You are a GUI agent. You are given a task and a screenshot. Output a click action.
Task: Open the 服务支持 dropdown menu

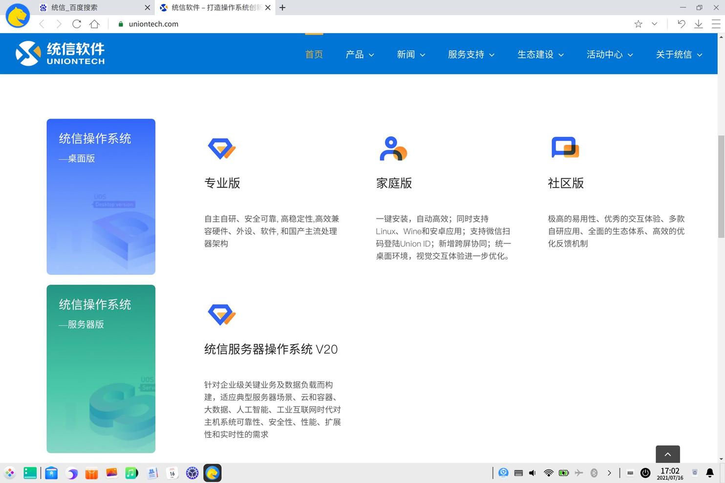coord(470,54)
